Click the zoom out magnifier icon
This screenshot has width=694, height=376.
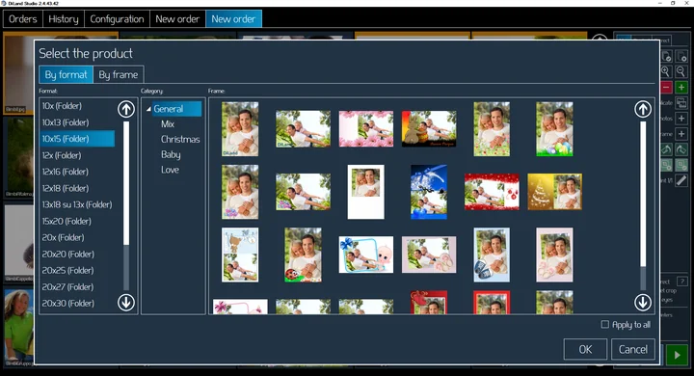click(x=681, y=71)
